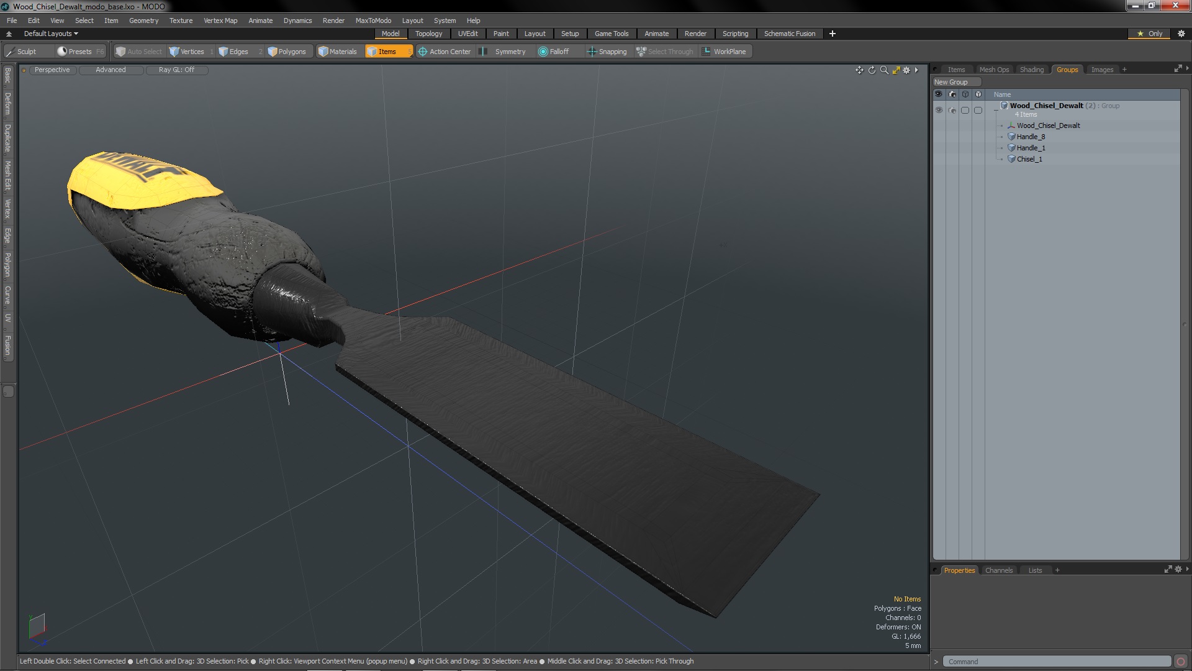Viewport: 1192px width, 671px height.
Task: Add a new layout tab with plus icon
Action: [833, 34]
